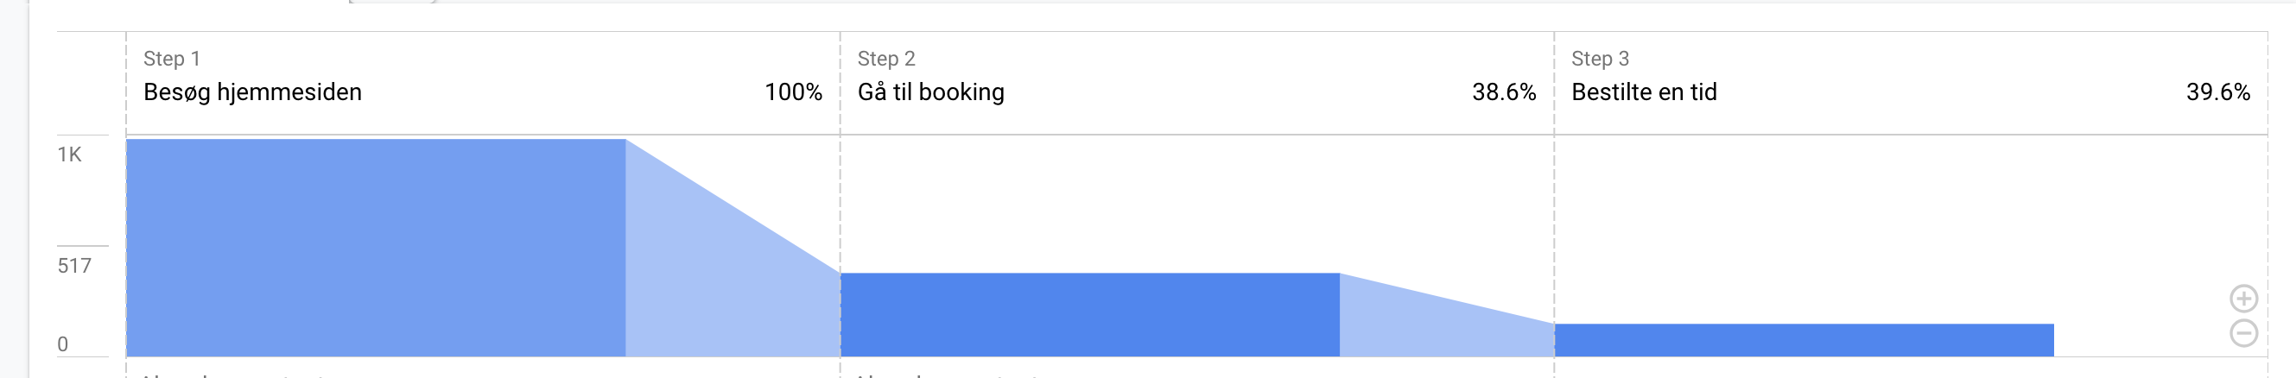Click the 100% value in Step 1
This screenshot has width=2296, height=378.
[793, 92]
